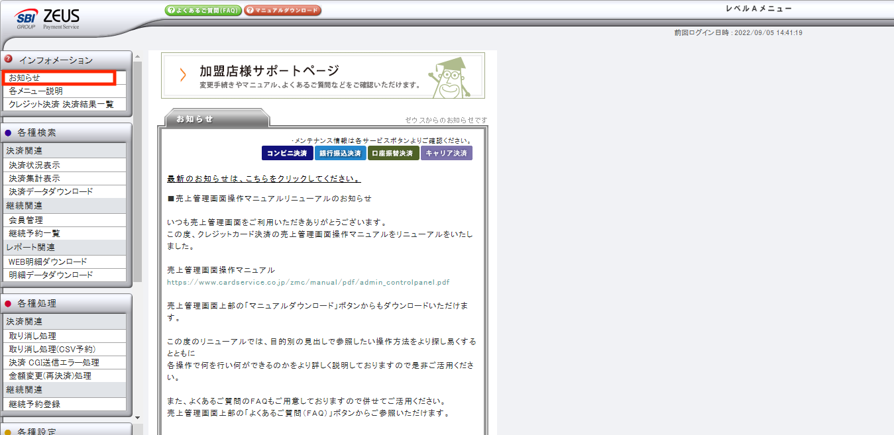Click the コンビニ決済 maintenance button
Image resolution: width=894 pixels, height=435 pixels.
(287, 154)
